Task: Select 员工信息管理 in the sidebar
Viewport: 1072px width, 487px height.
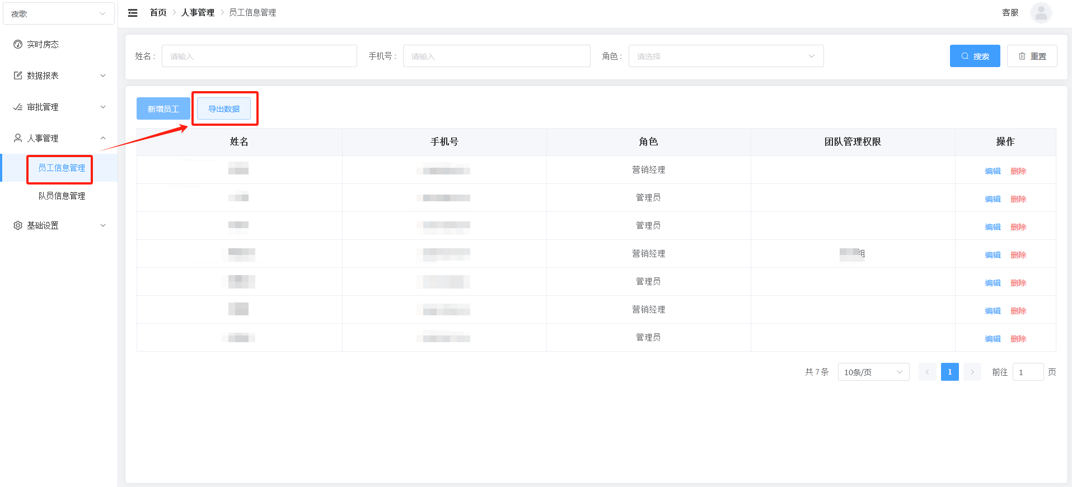Action: [x=61, y=168]
